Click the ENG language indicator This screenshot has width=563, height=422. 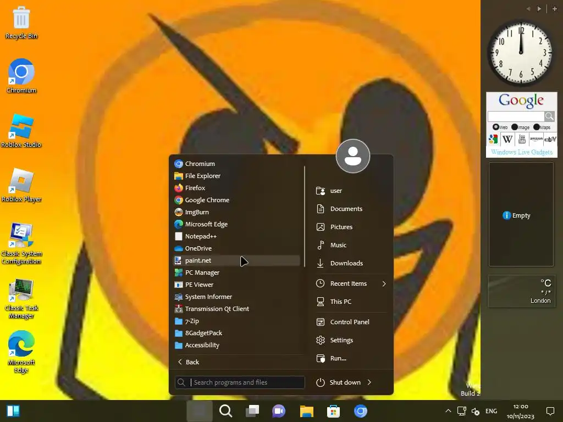point(491,411)
